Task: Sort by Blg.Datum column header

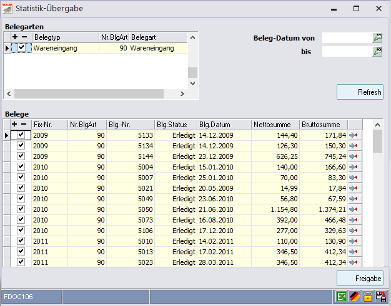Action: [x=224, y=125]
